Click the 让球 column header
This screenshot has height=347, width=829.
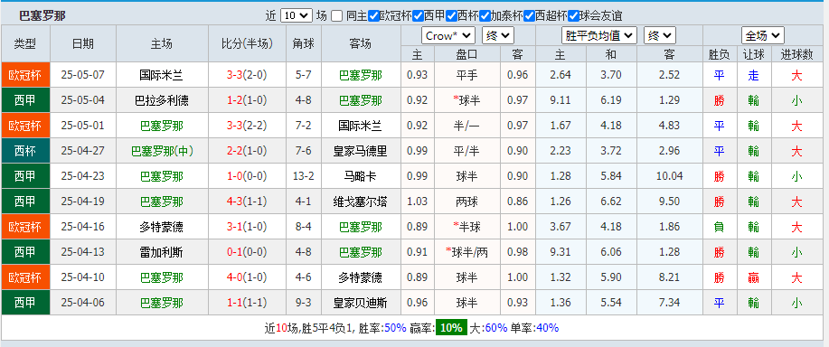click(754, 54)
